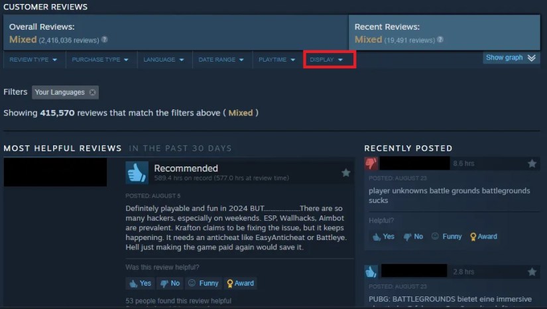Screen dimensions: 547x309
Task: Open the Purchase Type dropdown
Action: (101, 60)
